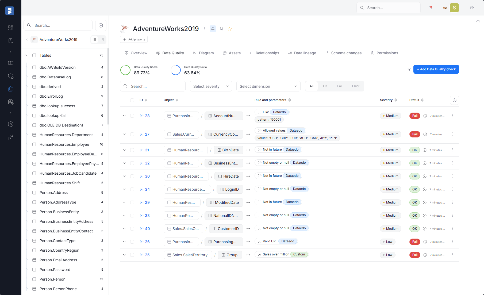The width and height of the screenshot is (484, 295).
Task: Open the connections plug icon in the left rail
Action: (11, 137)
